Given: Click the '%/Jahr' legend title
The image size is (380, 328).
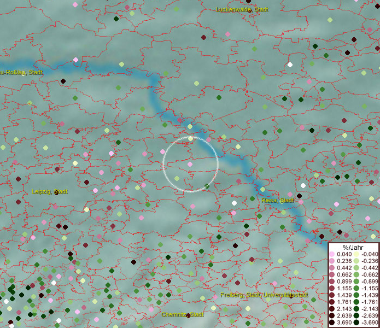Looking at the screenshot, I should (x=353, y=247).
